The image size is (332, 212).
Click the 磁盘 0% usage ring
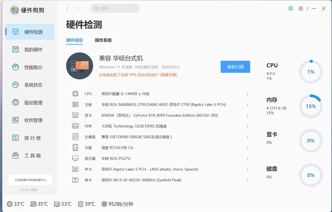(x=311, y=175)
